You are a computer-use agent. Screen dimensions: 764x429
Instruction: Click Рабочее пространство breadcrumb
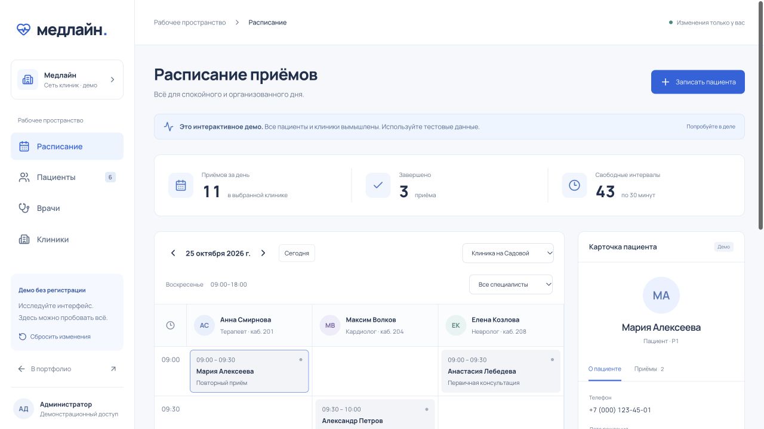[190, 23]
